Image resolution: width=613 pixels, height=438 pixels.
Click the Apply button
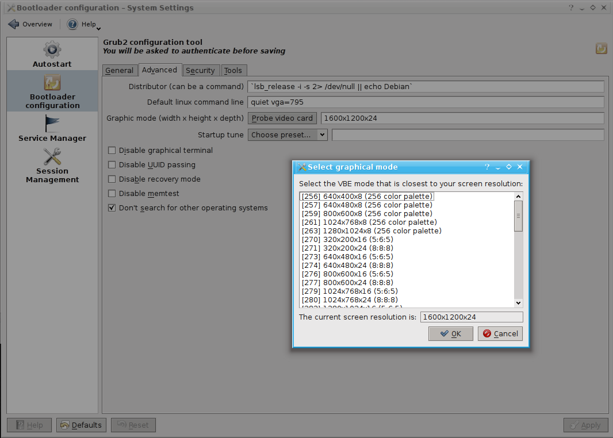pos(585,425)
